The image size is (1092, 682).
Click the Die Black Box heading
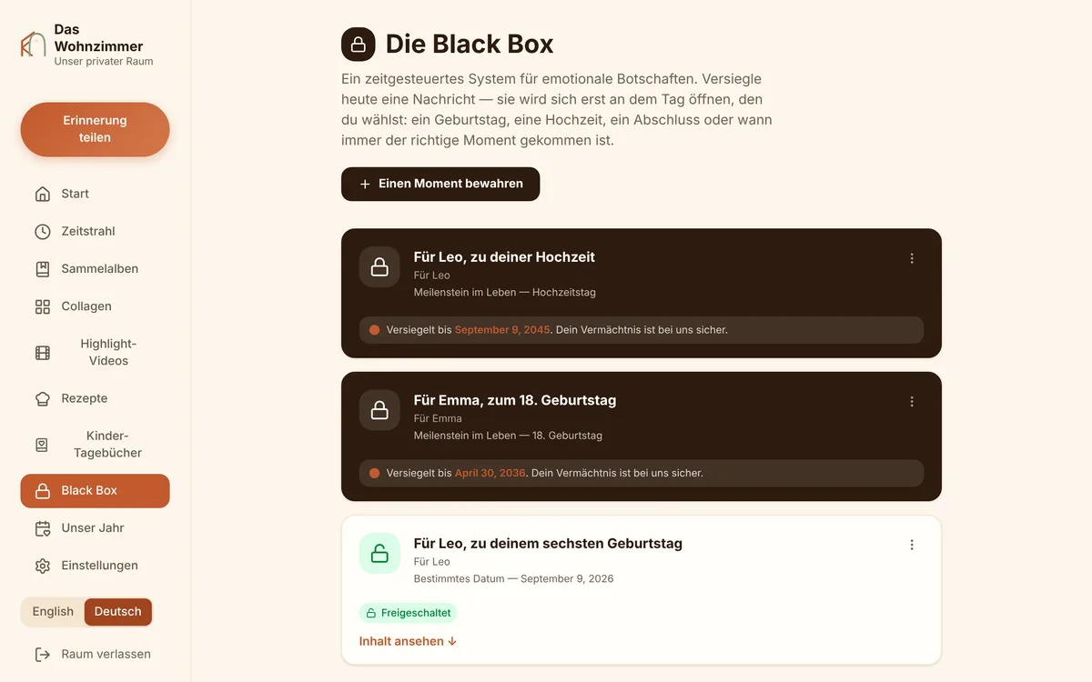[x=470, y=45]
